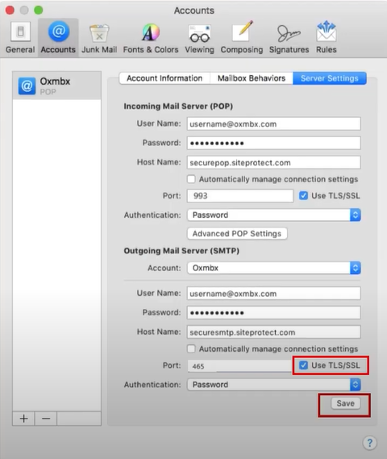Open the Composing preferences pane
The image size is (387, 459).
pyautogui.click(x=242, y=37)
